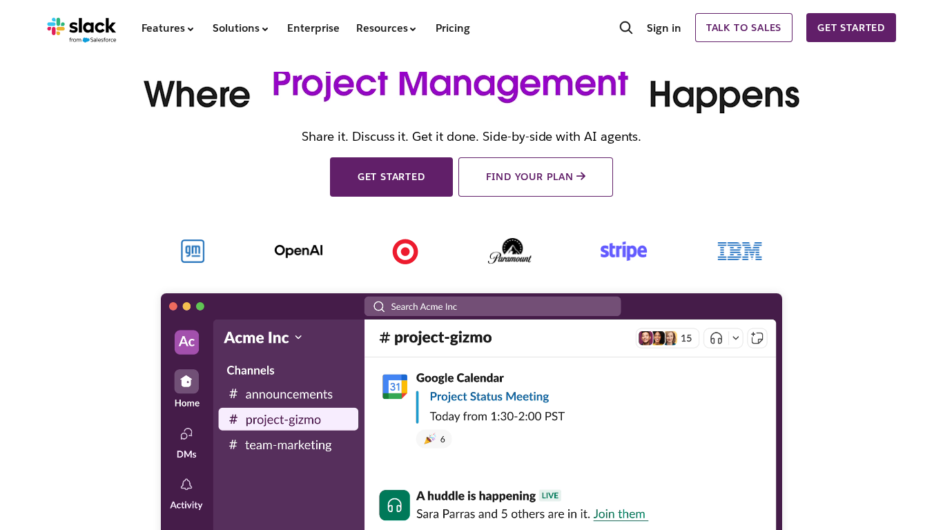Click the Home icon in Slack sidebar
This screenshot has width=943, height=530.
click(x=186, y=382)
